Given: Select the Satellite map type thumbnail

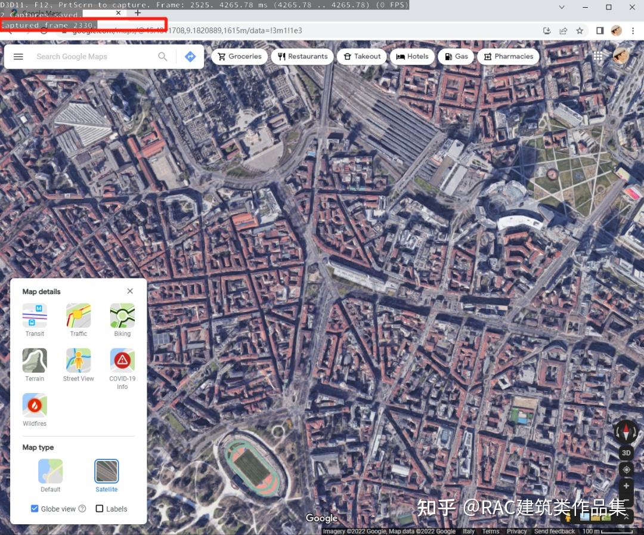Looking at the screenshot, I should [106, 471].
